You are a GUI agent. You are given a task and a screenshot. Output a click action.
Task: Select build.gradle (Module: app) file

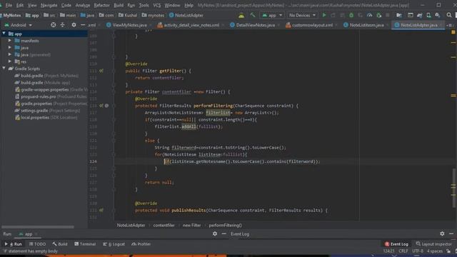tap(43, 83)
